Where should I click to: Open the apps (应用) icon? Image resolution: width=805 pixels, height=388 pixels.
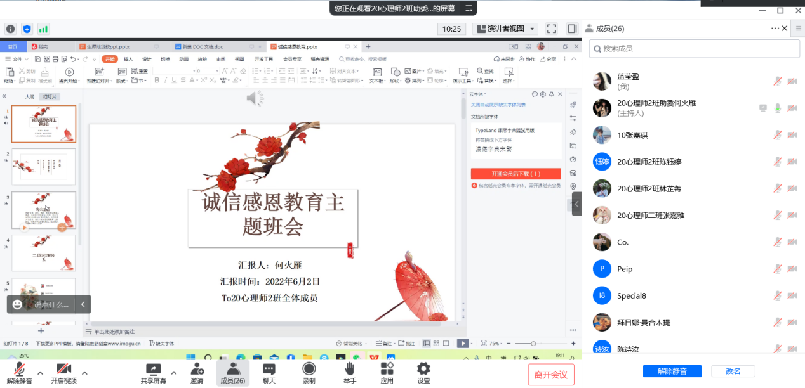coord(387,370)
